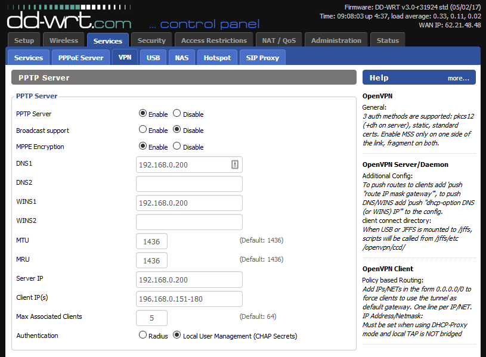The width and height of the screenshot is (486, 357).
Task: Click the MPPE Encryption label
Action: pyautogui.click(x=40, y=147)
